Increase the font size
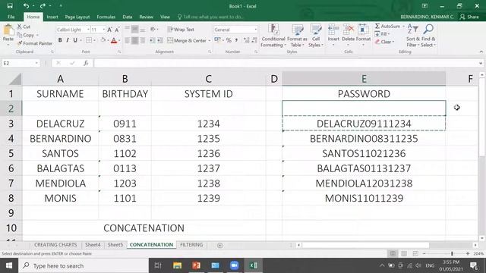This screenshot has height=273, width=486. click(109, 30)
